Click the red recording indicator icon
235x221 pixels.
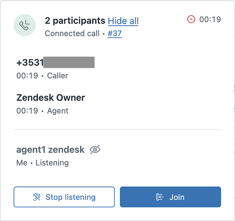coord(191,19)
